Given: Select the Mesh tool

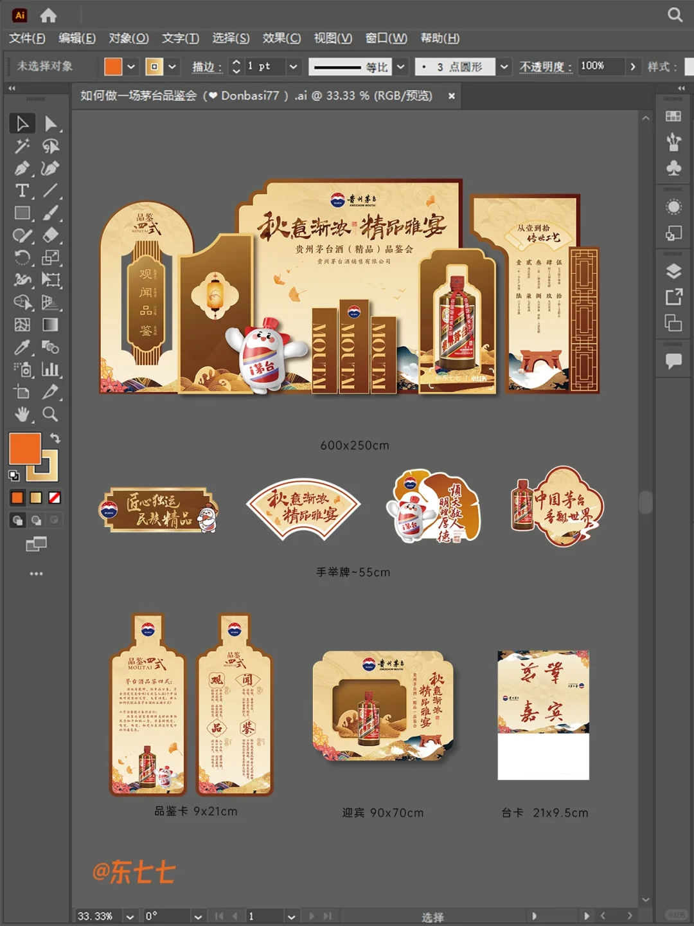Looking at the screenshot, I should [x=22, y=325].
